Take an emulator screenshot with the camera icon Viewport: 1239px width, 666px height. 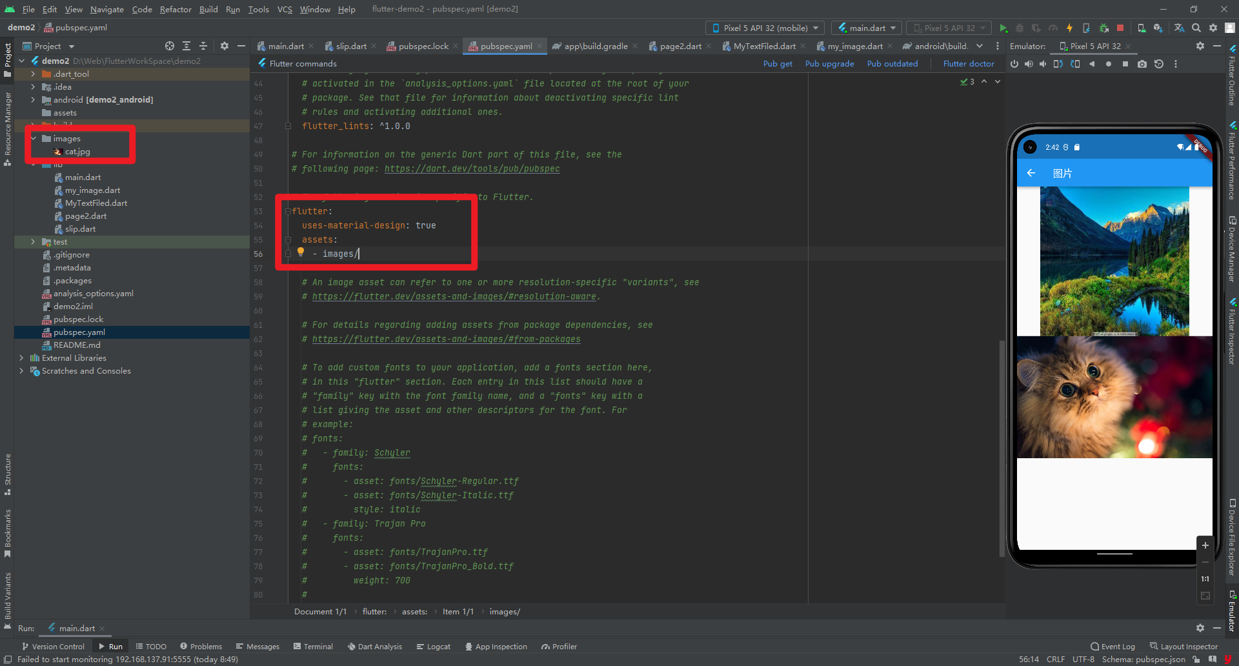1142,64
